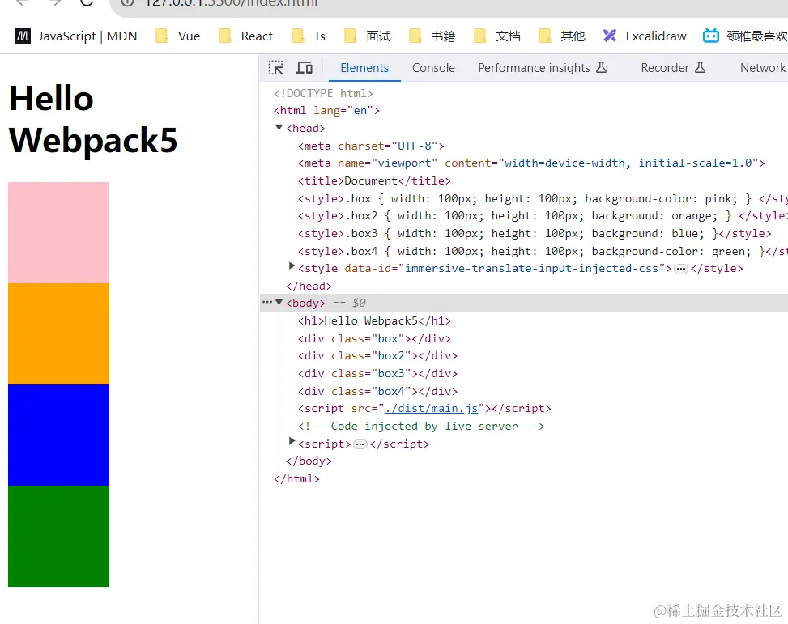
Task: Switch to the Elements tab
Action: (364, 68)
